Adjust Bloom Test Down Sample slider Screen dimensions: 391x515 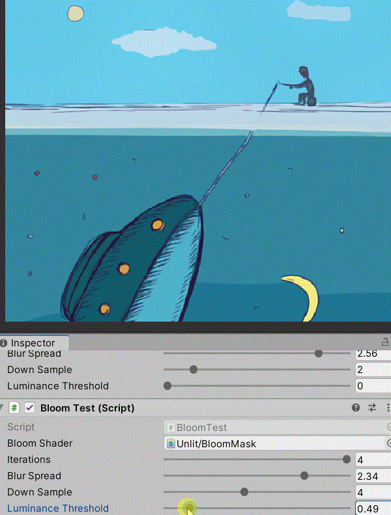(257, 492)
